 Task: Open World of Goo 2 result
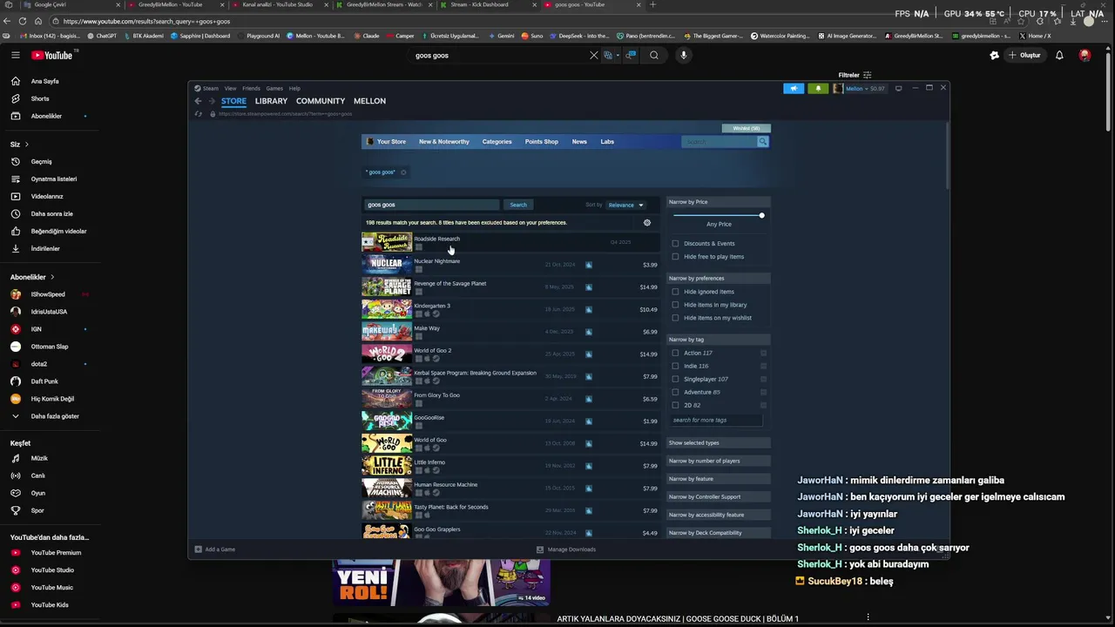[x=510, y=354]
